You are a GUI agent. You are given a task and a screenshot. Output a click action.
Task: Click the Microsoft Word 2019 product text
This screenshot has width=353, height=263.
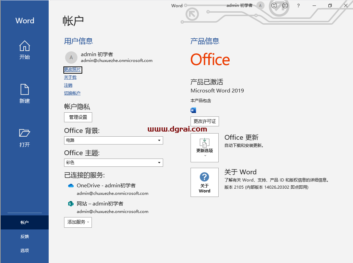(217, 91)
